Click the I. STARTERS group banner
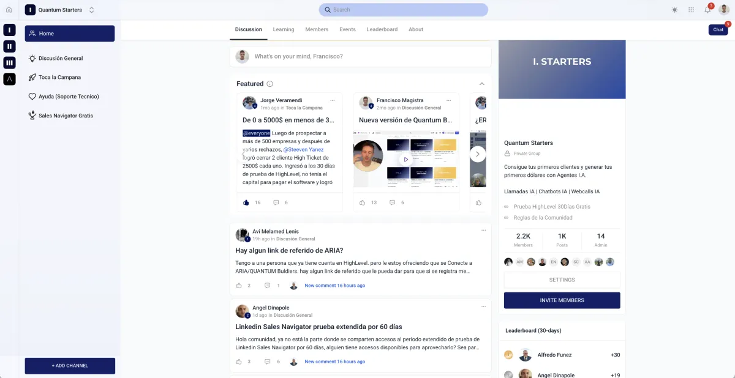 click(x=562, y=69)
